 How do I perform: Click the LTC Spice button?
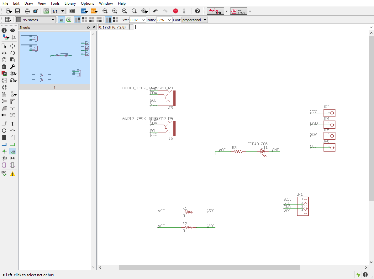pyautogui.click(x=239, y=11)
